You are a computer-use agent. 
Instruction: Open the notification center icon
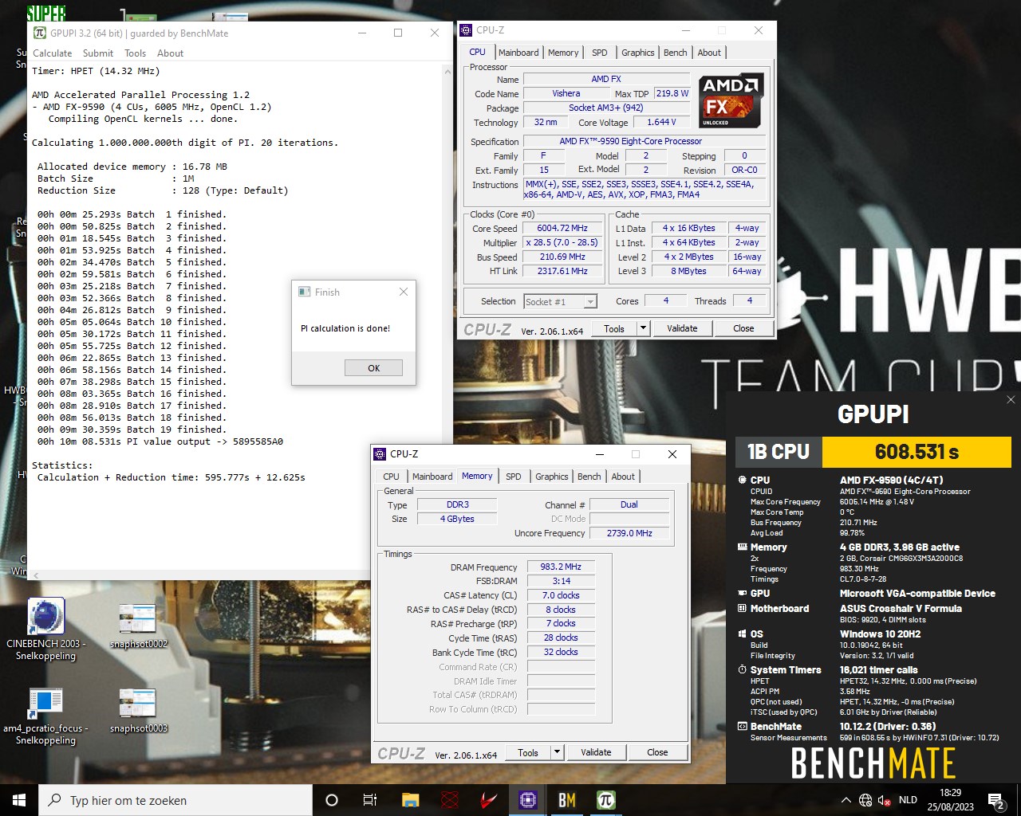coord(996,800)
